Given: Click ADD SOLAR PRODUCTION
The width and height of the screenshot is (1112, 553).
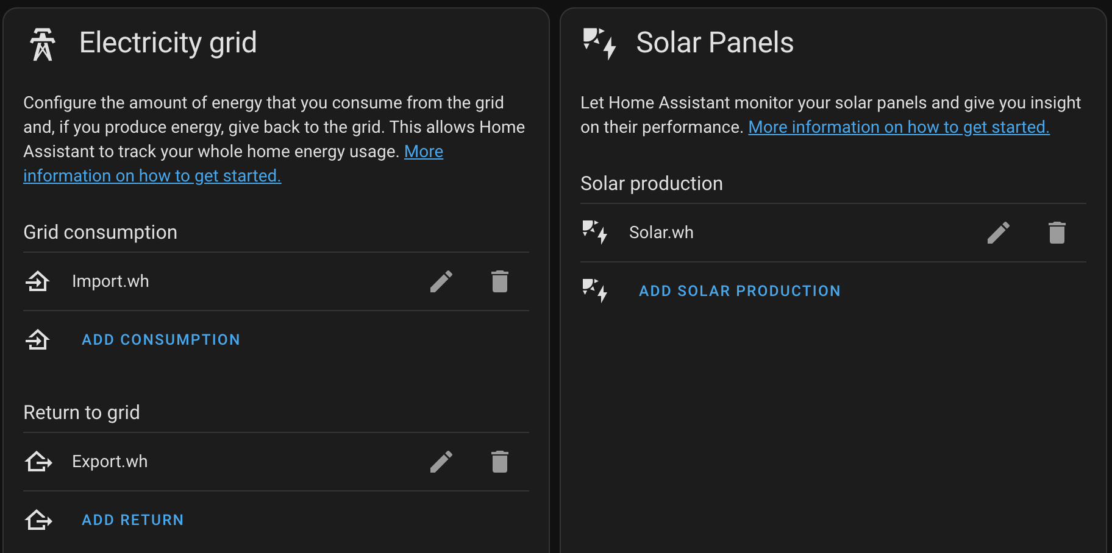Looking at the screenshot, I should [x=740, y=291].
